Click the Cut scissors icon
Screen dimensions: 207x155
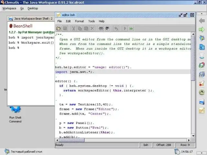(x=73, y=28)
